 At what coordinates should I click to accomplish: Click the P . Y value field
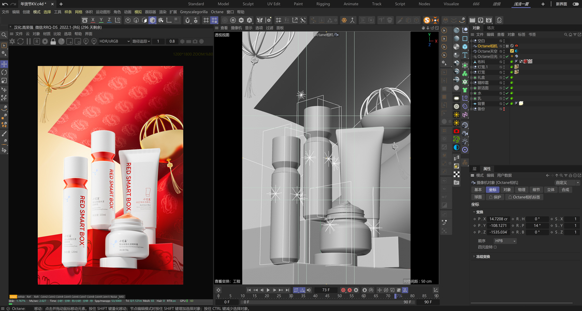[498, 225]
